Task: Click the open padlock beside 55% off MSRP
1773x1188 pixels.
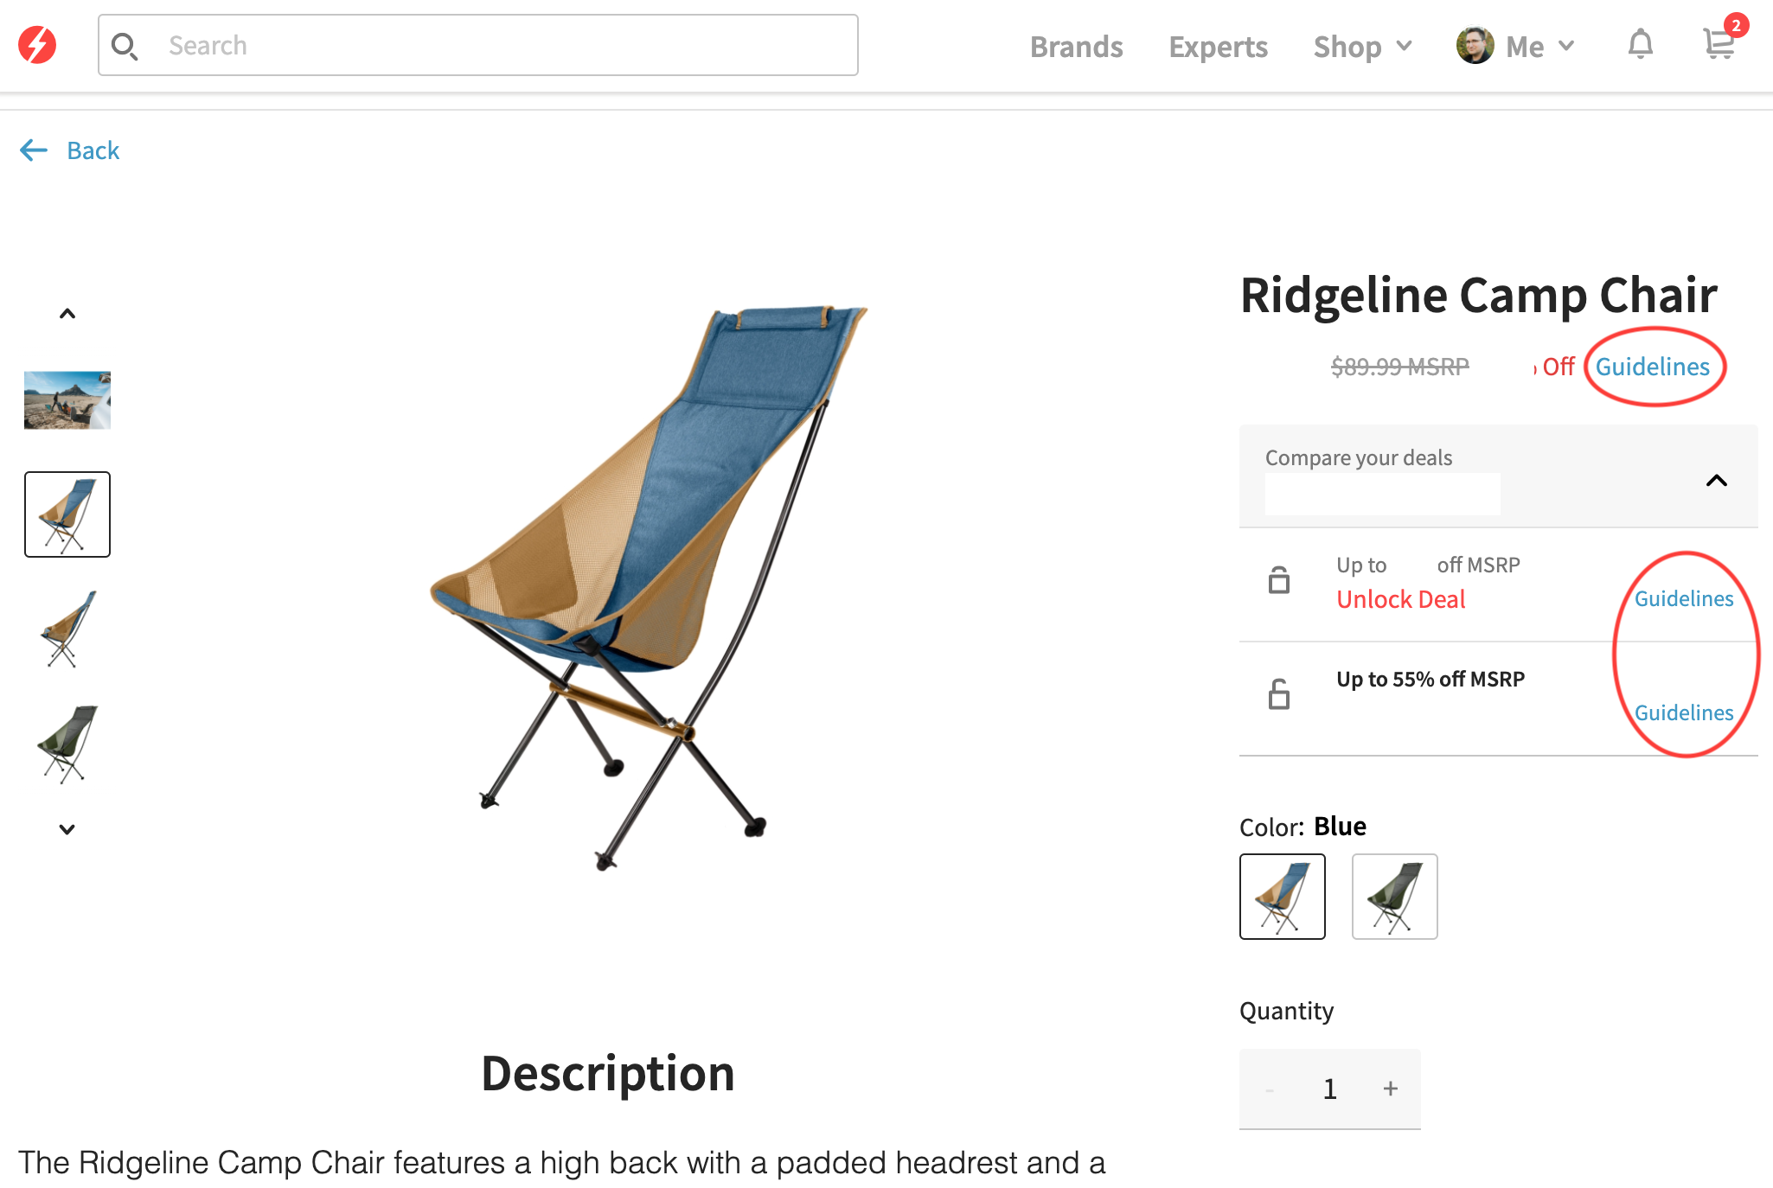Action: pyautogui.click(x=1279, y=693)
